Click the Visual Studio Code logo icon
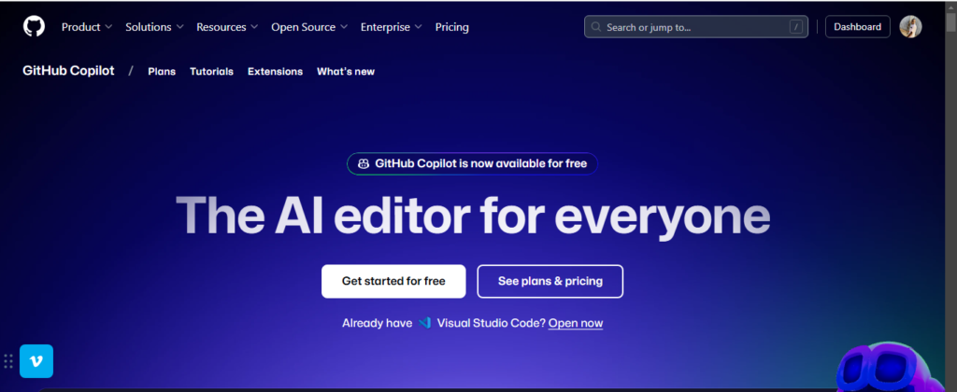The height and width of the screenshot is (392, 957). point(425,323)
